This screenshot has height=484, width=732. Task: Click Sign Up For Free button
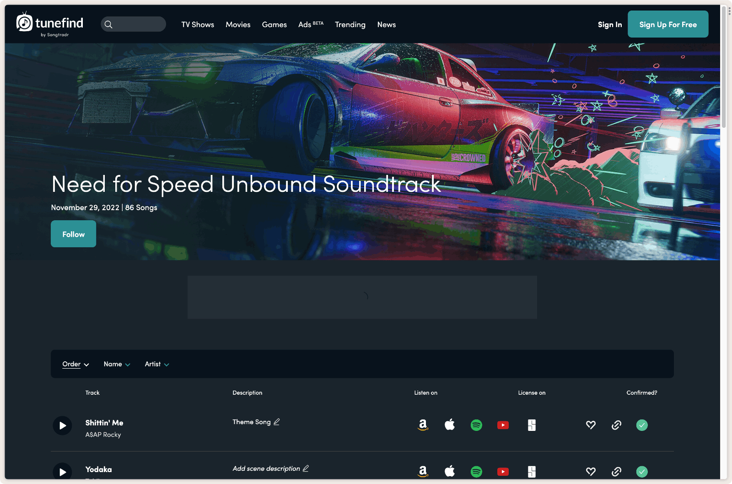click(x=668, y=24)
